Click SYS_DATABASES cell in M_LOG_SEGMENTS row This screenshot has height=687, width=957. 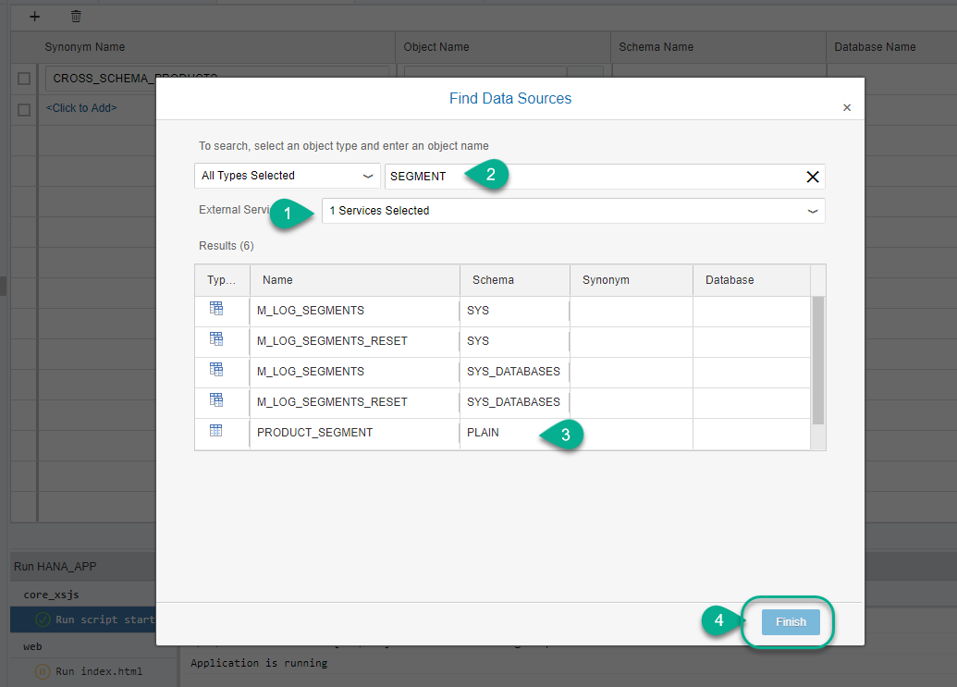click(x=513, y=372)
